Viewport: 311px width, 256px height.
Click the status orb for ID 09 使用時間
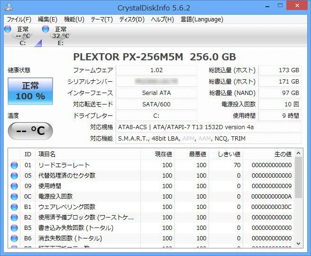pos(14,186)
